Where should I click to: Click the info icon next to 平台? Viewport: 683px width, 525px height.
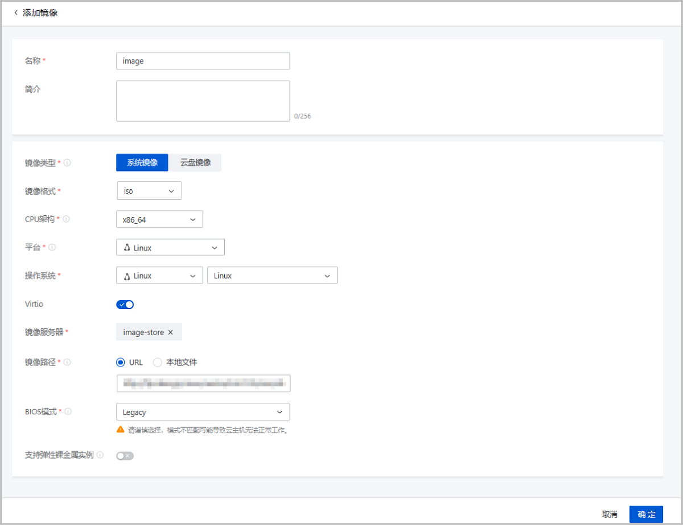pos(52,247)
